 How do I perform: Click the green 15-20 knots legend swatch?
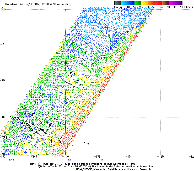pos(138,3)
